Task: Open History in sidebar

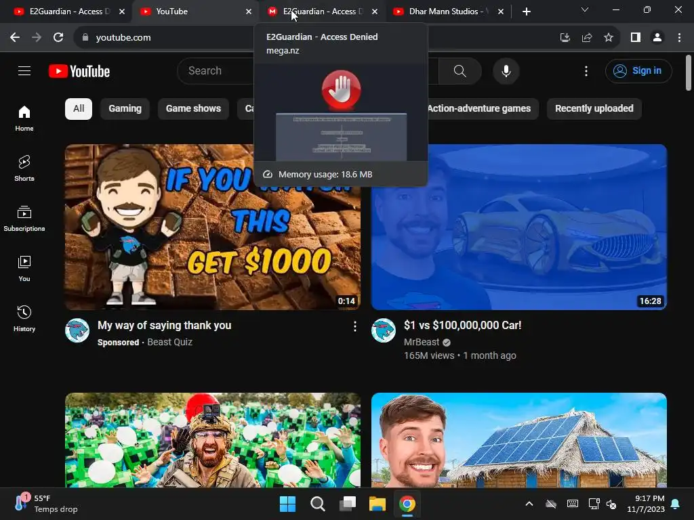Action: tap(24, 318)
